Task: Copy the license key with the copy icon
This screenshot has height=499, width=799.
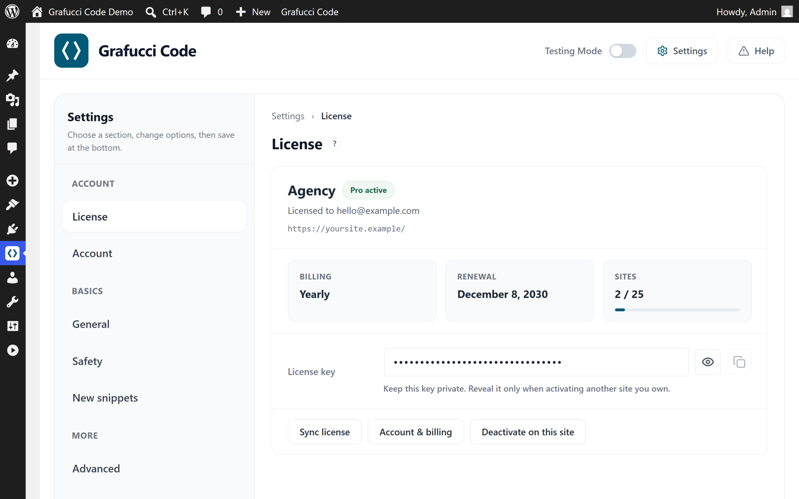Action: point(739,362)
